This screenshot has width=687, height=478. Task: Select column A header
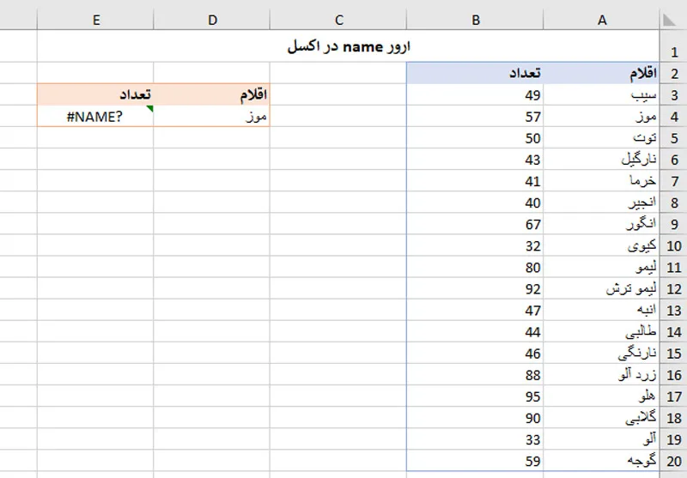(602, 20)
